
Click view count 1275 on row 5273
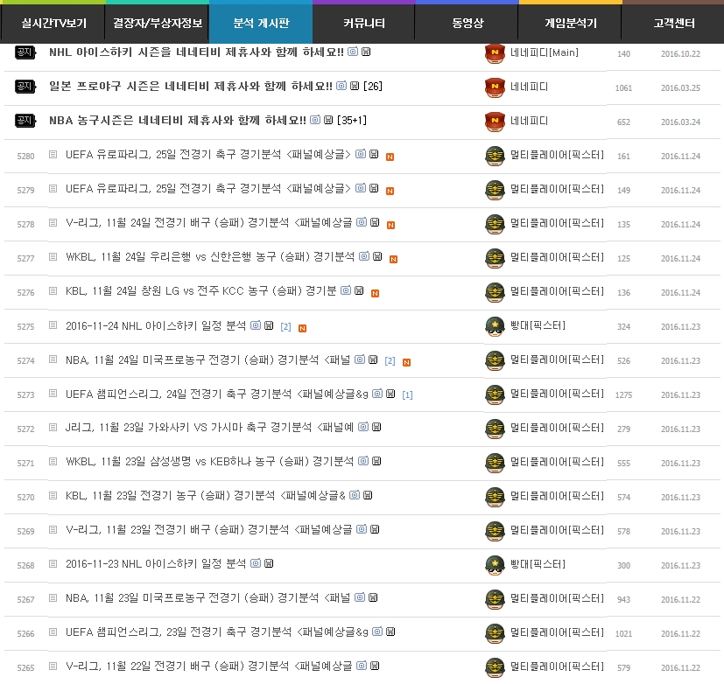[x=623, y=395]
